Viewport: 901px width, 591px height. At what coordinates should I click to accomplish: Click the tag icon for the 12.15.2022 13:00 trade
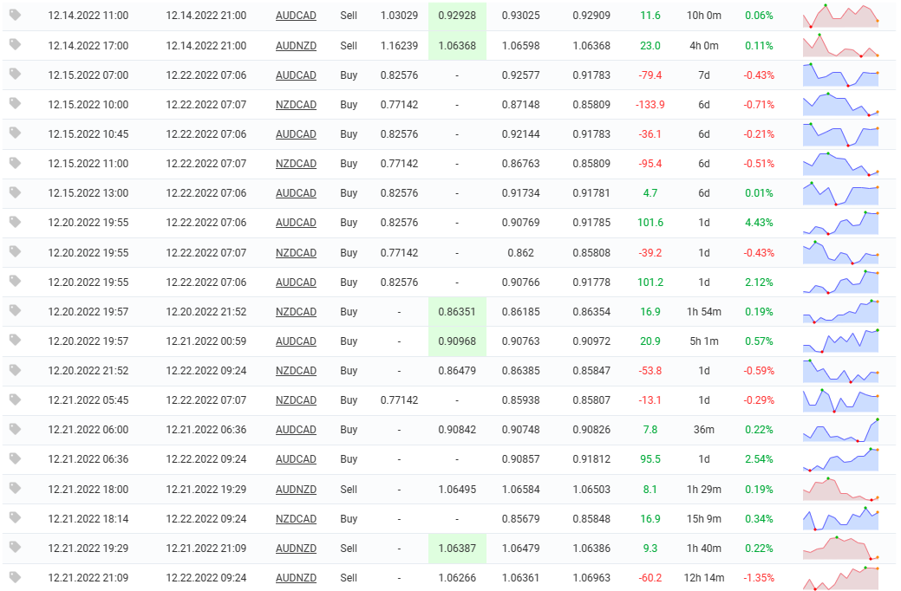click(x=16, y=192)
